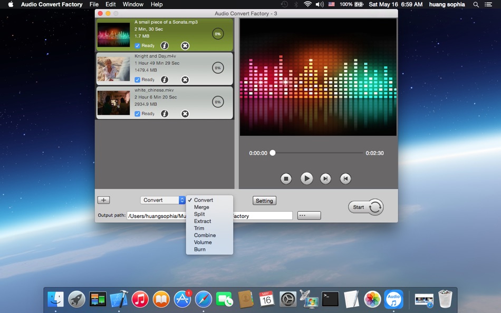Viewport: 501px width, 313px height.
Task: Add a file with plus button
Action: click(x=103, y=200)
